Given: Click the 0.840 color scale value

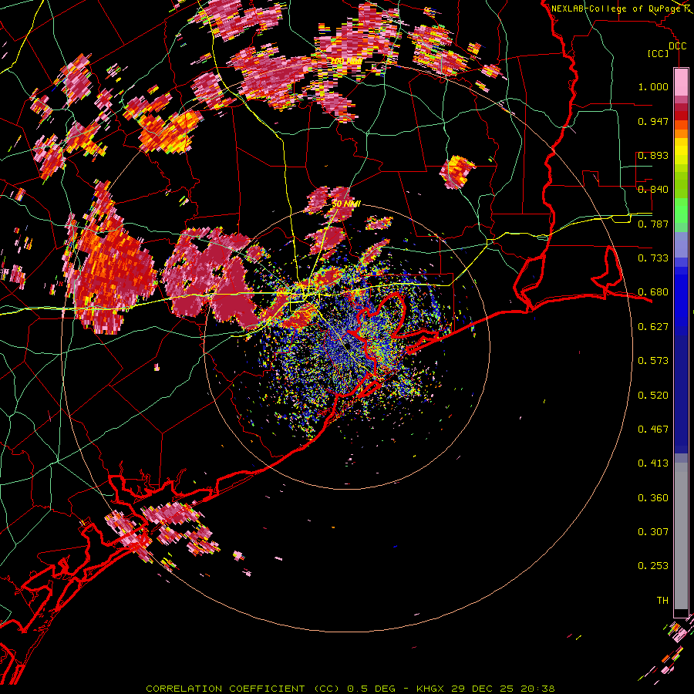Looking at the screenshot, I should coord(653,190).
